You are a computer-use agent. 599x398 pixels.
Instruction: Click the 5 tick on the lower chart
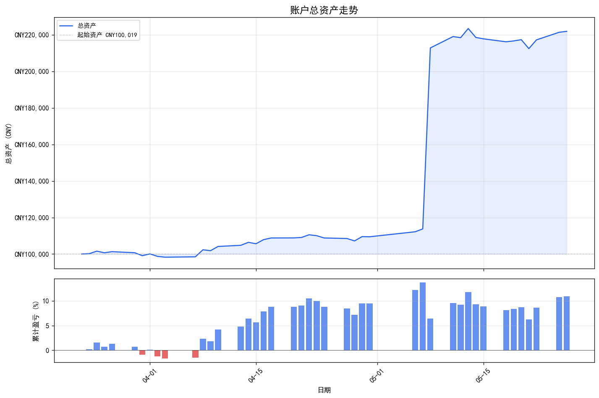tap(47, 326)
